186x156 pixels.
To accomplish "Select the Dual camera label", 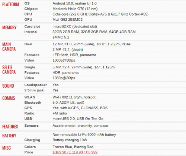I will tap(28, 44).
